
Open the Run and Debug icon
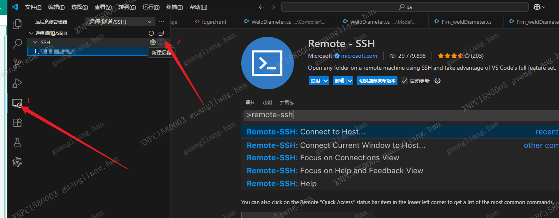point(17,83)
